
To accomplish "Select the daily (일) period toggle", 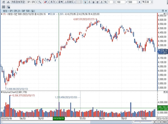I will 85,2.
